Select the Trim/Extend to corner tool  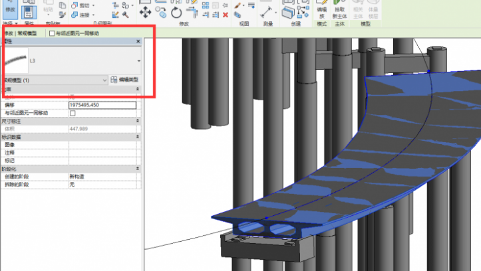[x=192, y=13]
